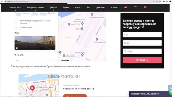The width and height of the screenshot is (172, 97).
Task: Click the plus code dots icon
Action: click(16, 22)
